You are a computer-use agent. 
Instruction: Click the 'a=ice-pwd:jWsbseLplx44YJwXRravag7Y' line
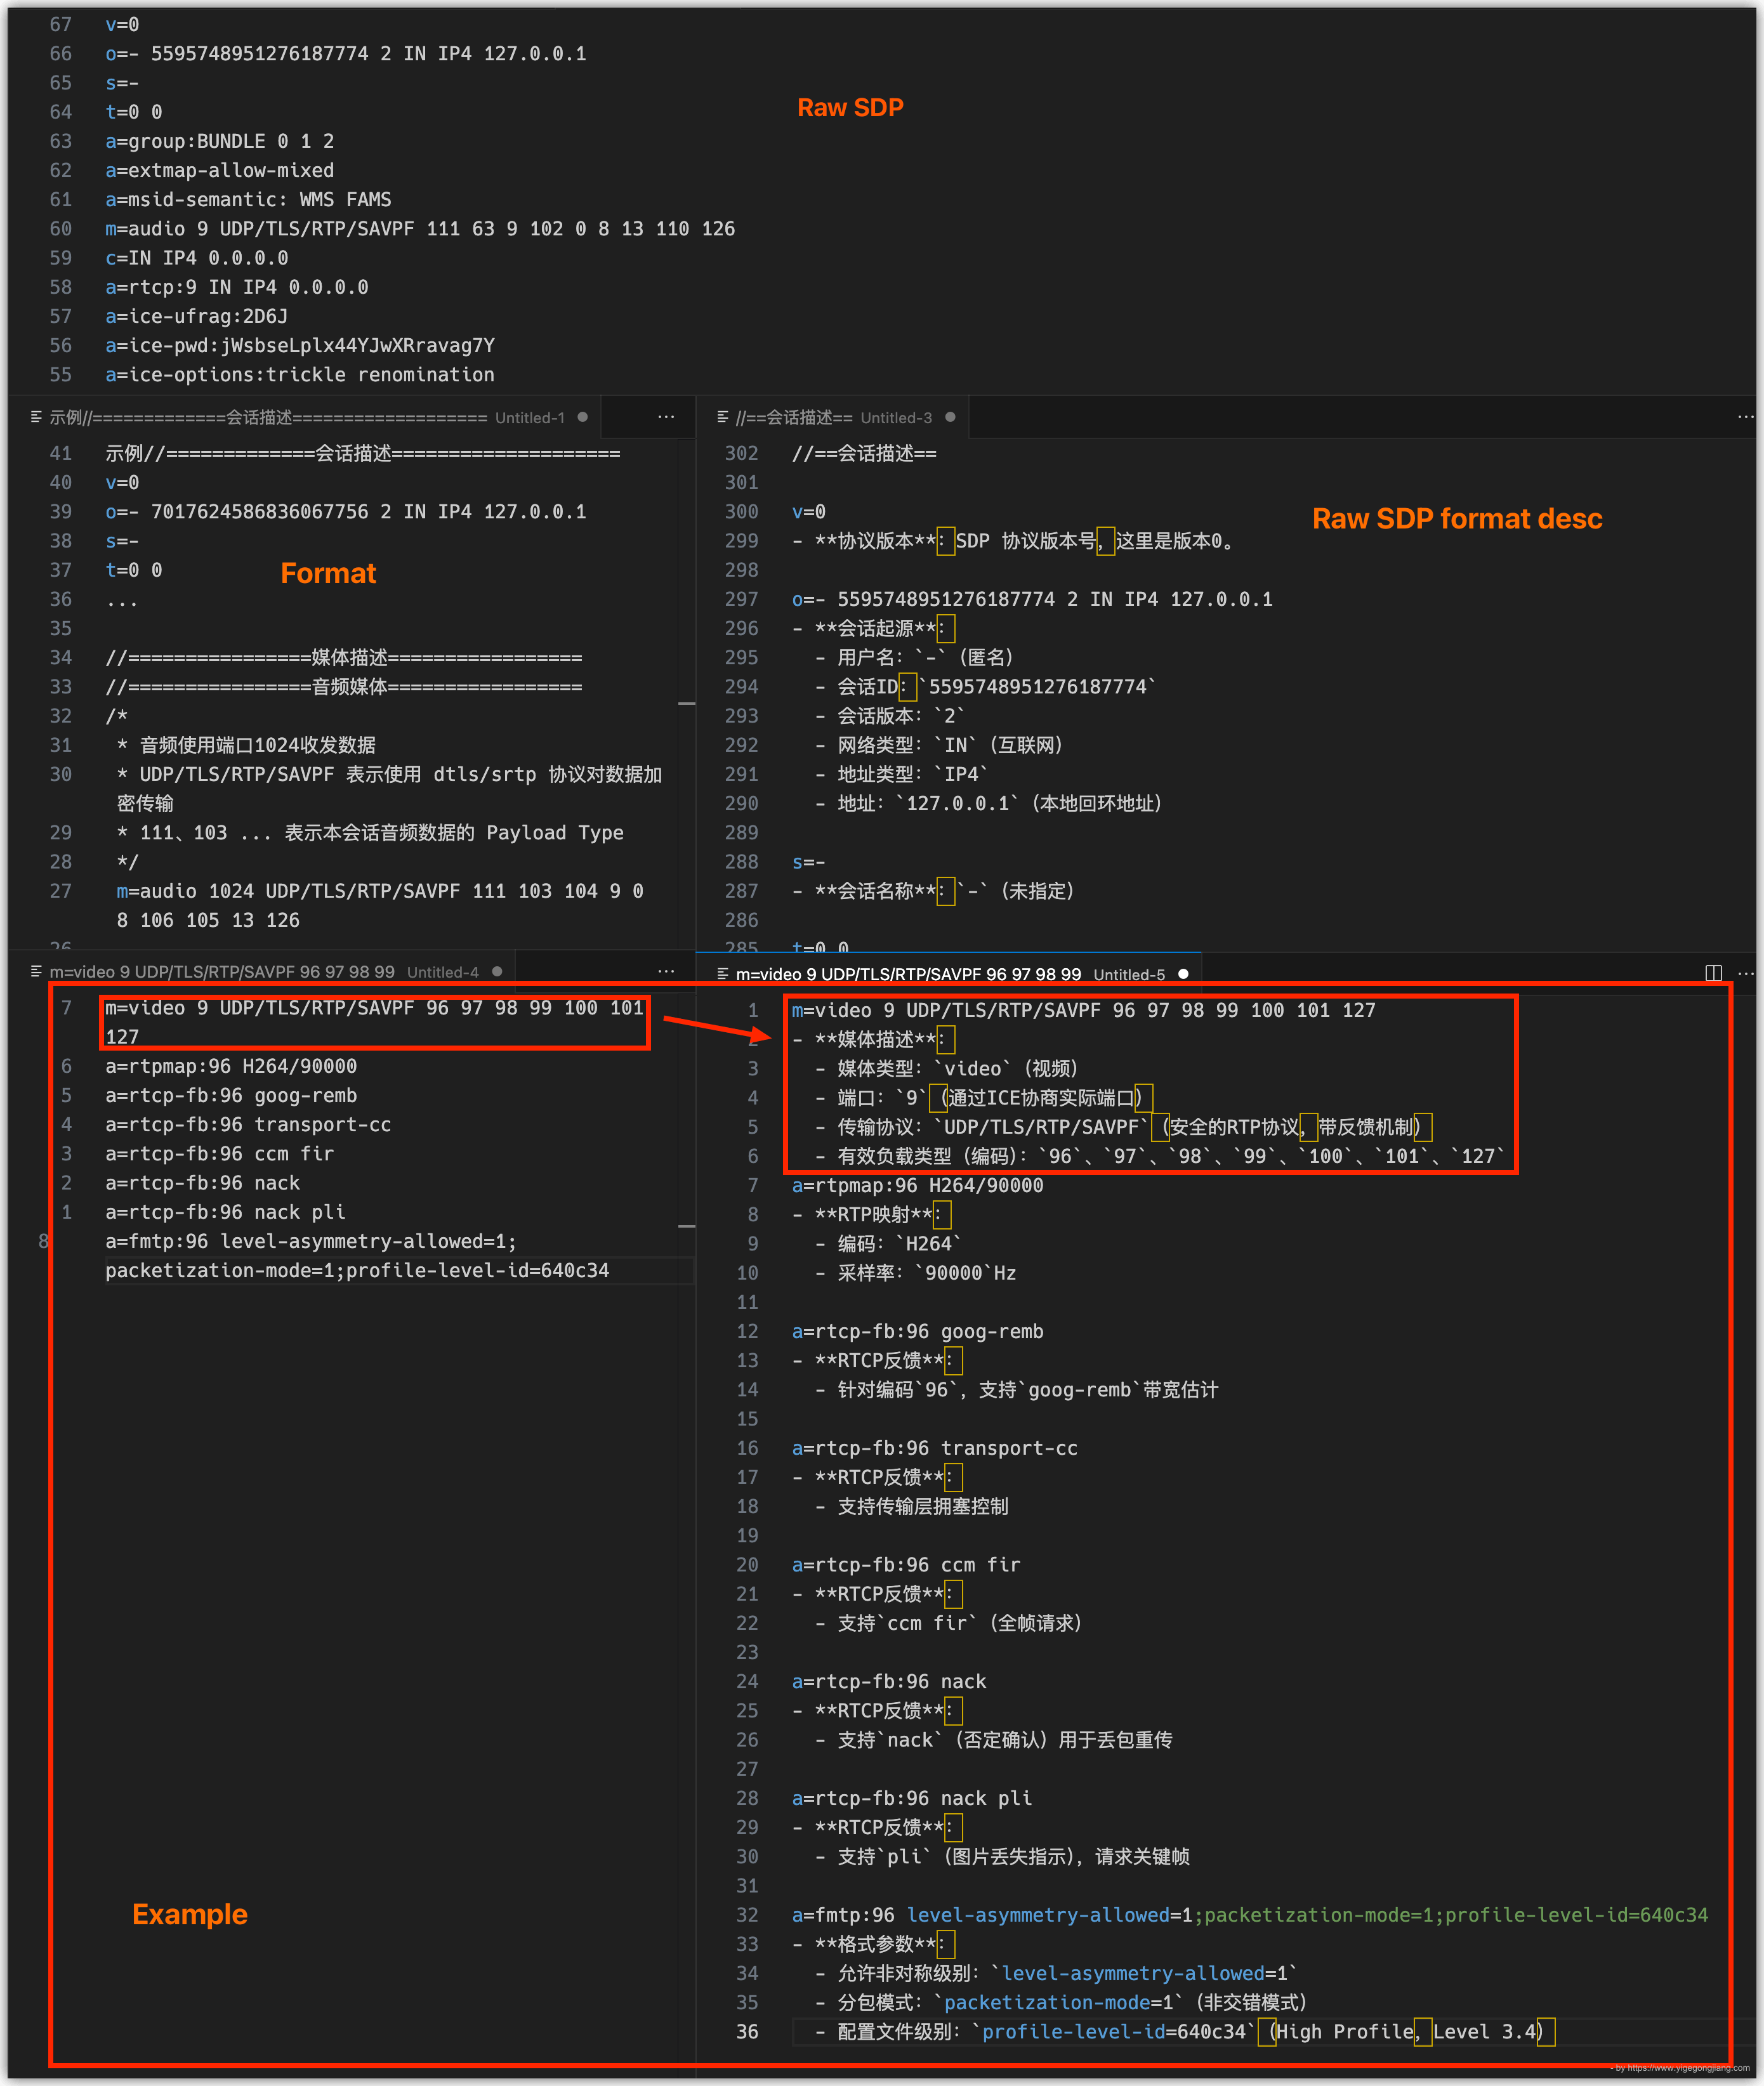click(x=300, y=345)
